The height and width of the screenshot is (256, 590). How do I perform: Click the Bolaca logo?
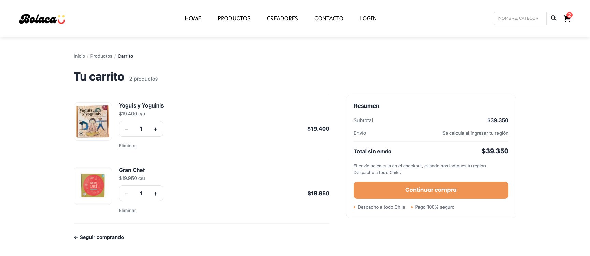tap(42, 19)
